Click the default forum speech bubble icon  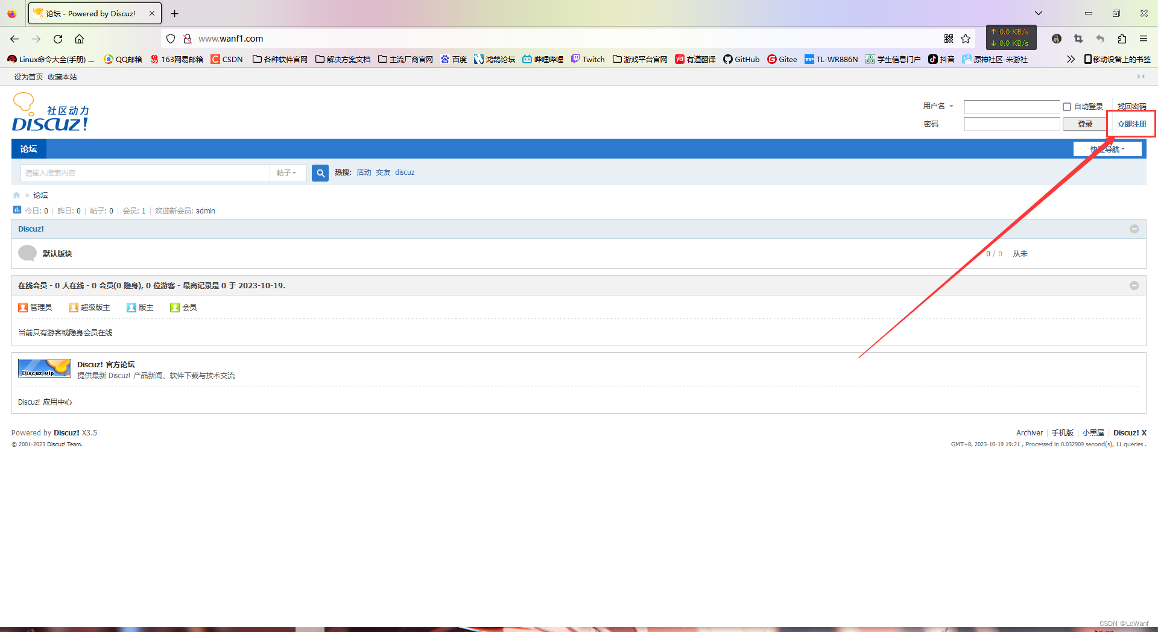click(27, 253)
